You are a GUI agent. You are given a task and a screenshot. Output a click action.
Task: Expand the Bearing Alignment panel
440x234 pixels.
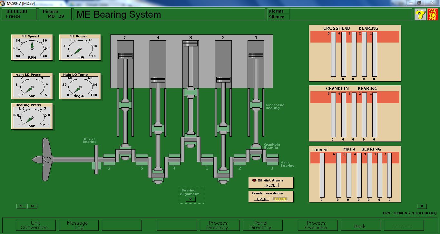(x=191, y=199)
